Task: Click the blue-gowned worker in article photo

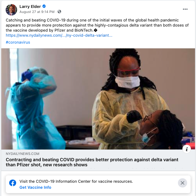Action: [34, 108]
